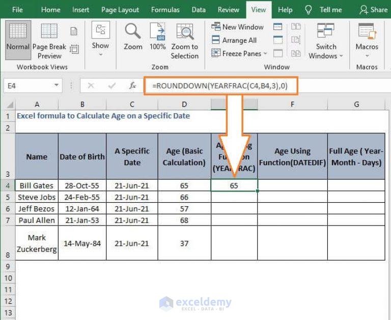This screenshot has width=391, height=320.
Task: Open the Page Layout tab
Action: [120, 10]
